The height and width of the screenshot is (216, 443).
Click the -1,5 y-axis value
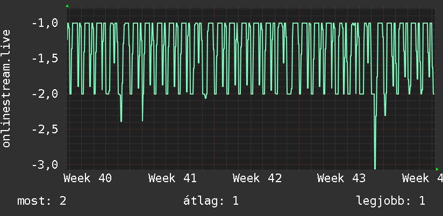[45, 59]
